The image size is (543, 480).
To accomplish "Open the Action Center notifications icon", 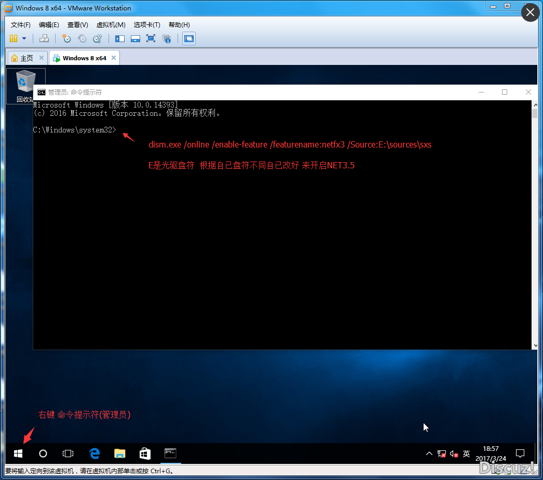I will click(520, 454).
